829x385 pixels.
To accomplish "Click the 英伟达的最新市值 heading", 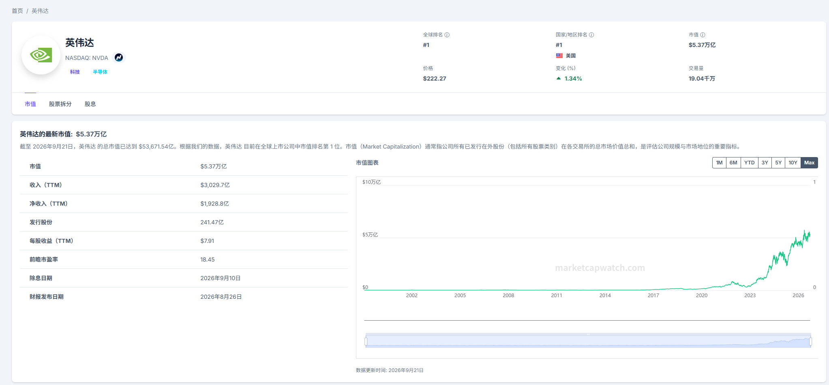I will click(46, 134).
